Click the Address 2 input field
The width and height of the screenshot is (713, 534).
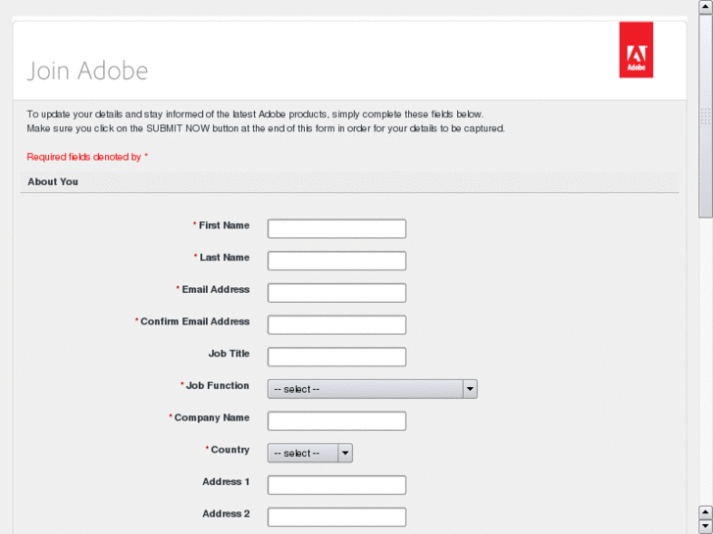pos(336,517)
